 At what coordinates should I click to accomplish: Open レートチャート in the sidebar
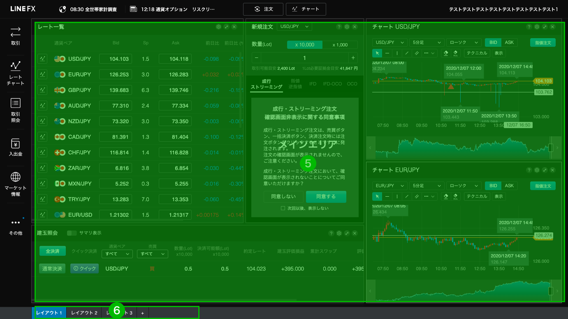[16, 71]
